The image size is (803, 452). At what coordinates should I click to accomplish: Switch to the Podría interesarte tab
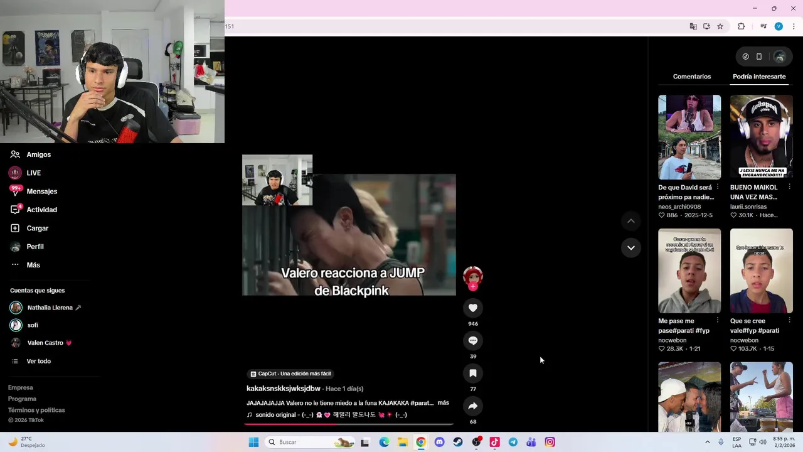[759, 77]
